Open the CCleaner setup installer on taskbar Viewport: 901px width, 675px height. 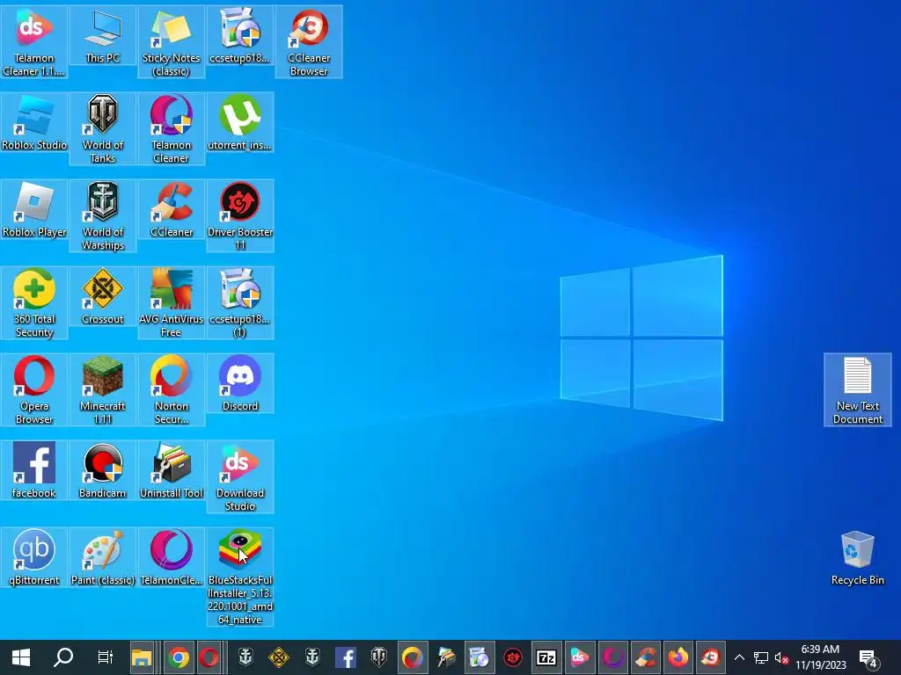point(479,657)
